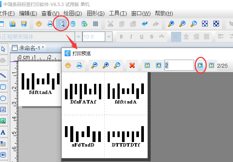The image size is (233, 162).
Task: Click printer icon in print preview toolbar
Action: pos(79,65)
